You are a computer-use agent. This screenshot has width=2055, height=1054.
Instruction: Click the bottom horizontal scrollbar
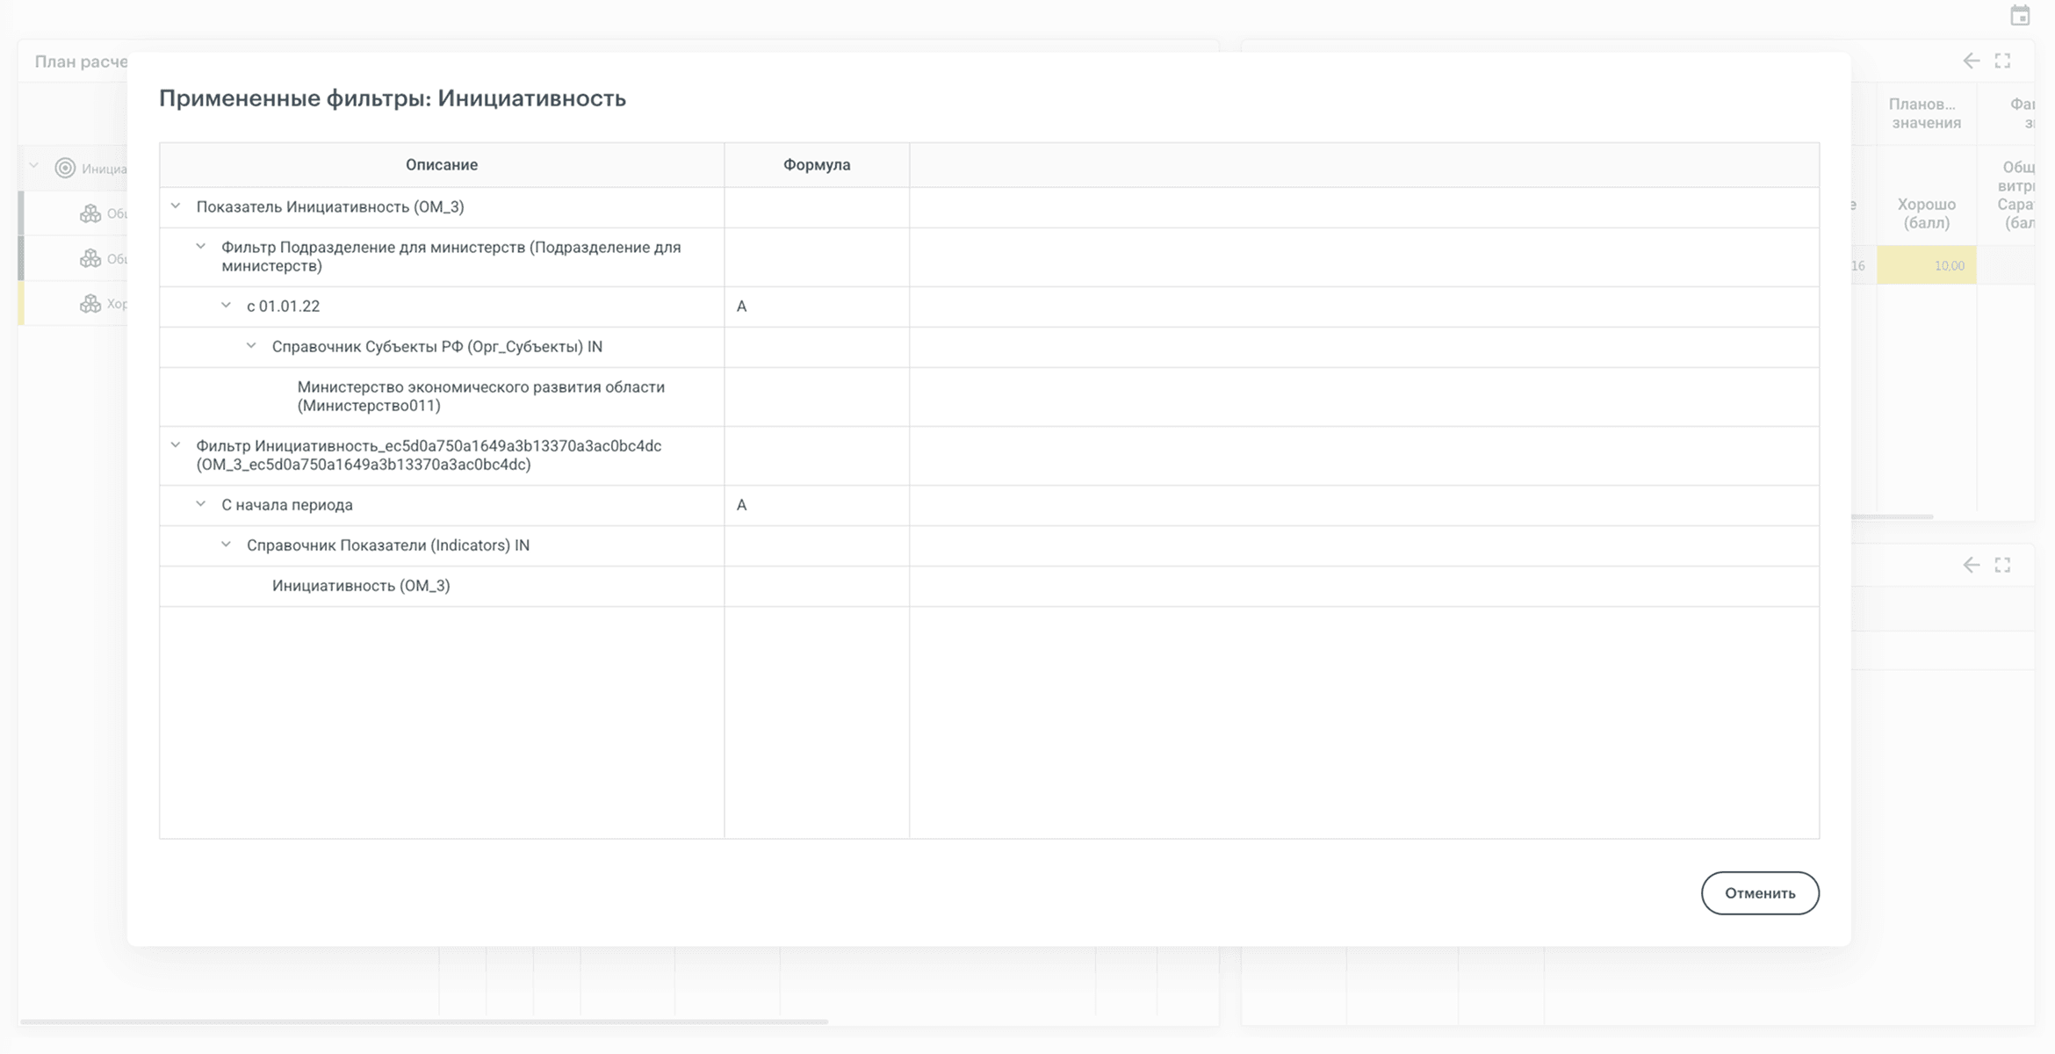[x=423, y=1022]
